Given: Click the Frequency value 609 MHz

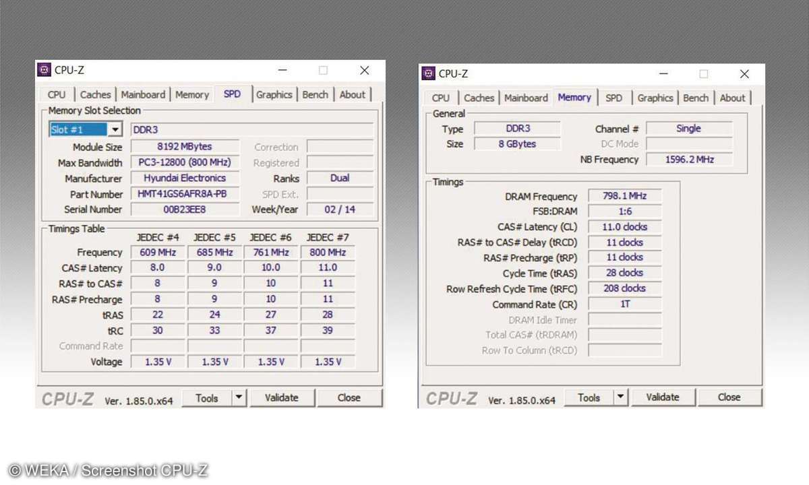Looking at the screenshot, I should pos(158,253).
